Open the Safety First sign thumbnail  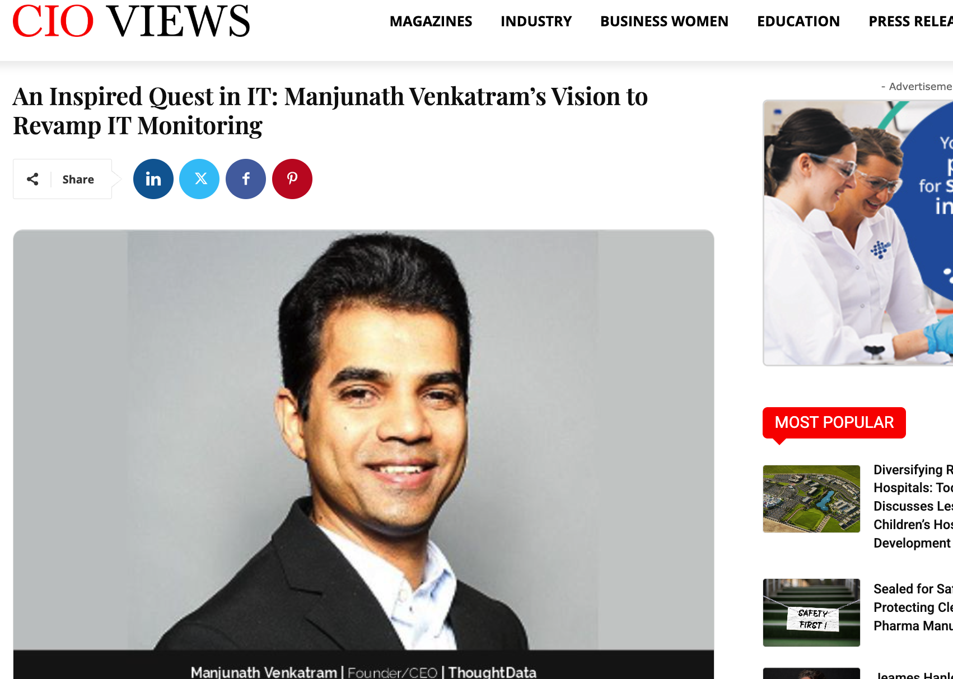[811, 612]
